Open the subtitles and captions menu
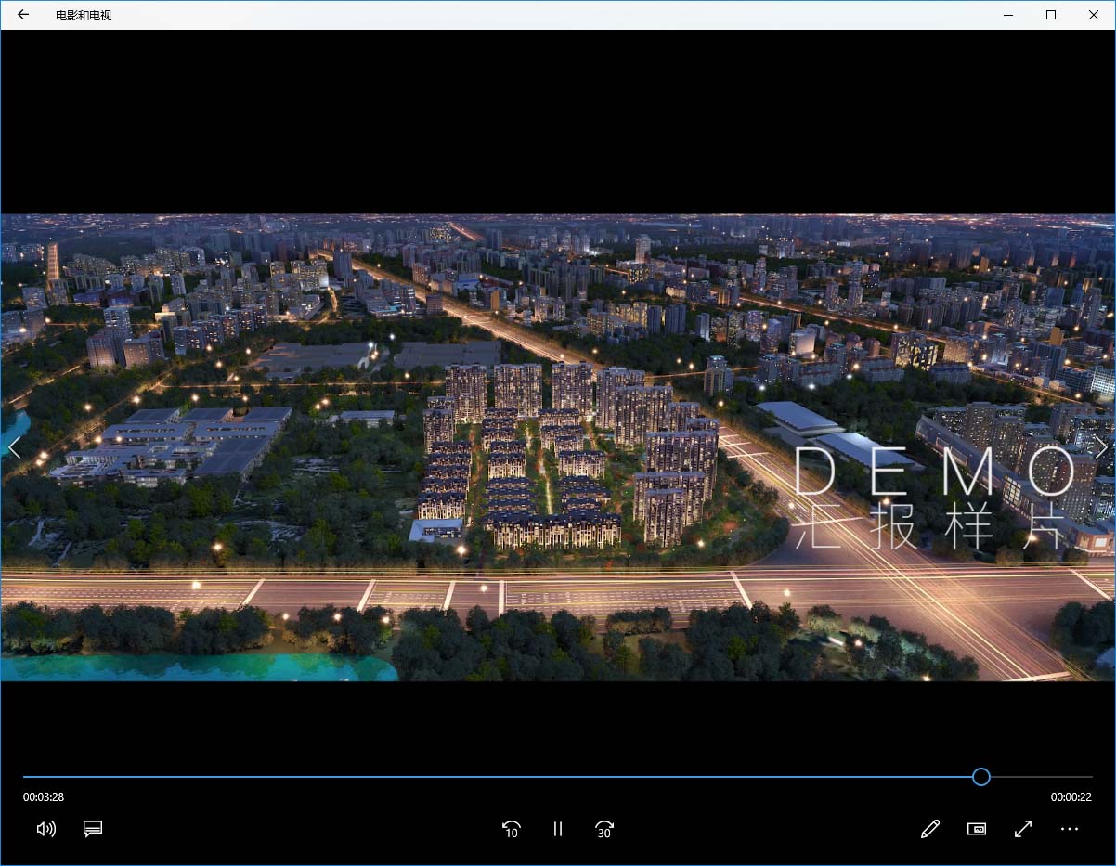This screenshot has width=1116, height=866. point(93,829)
